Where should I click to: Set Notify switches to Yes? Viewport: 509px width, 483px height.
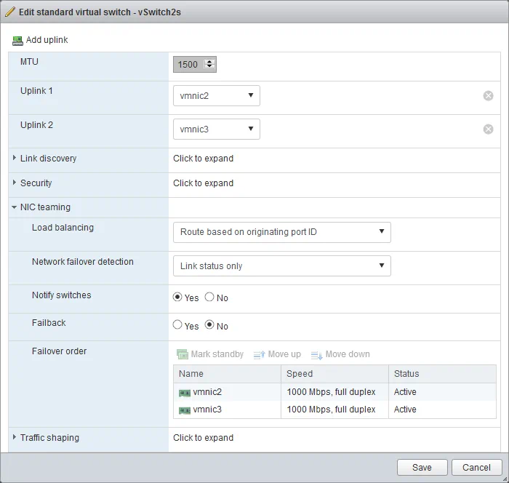tap(177, 298)
